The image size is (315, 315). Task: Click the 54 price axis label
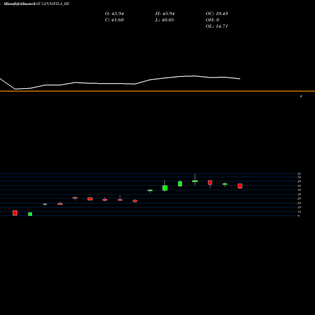click(x=299, y=177)
